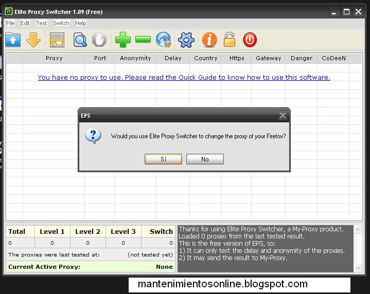Open the File menu
The image size is (370, 294).
coord(10,23)
